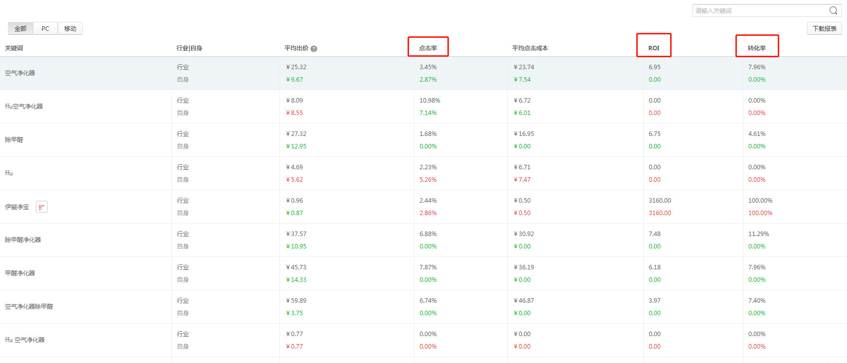Click the 关键词 column header
Screen dimensions: 847x363
coord(14,48)
